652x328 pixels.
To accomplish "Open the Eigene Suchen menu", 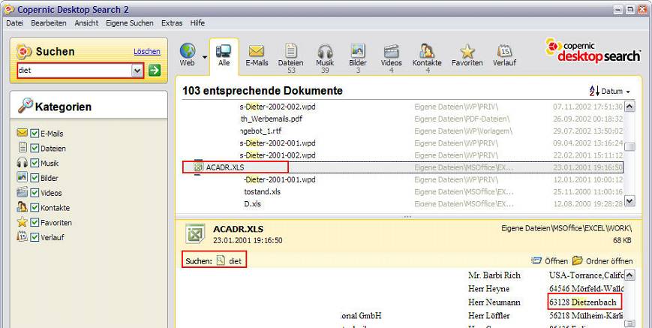I will coord(130,23).
